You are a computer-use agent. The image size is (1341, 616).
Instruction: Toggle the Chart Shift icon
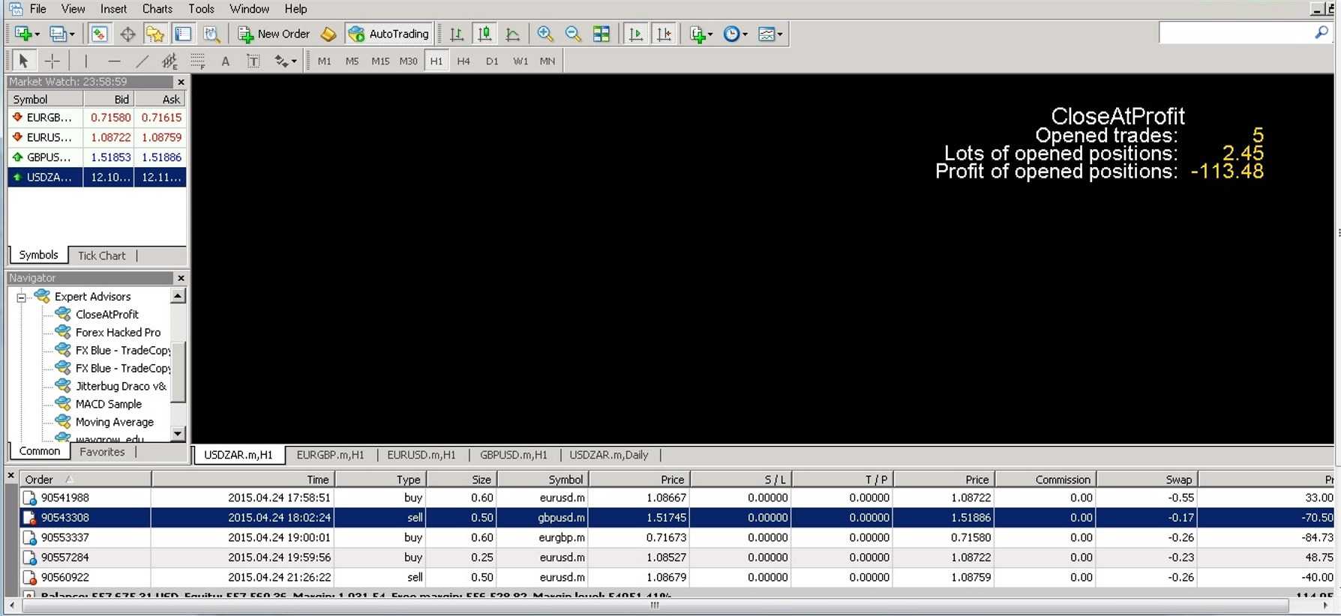664,34
